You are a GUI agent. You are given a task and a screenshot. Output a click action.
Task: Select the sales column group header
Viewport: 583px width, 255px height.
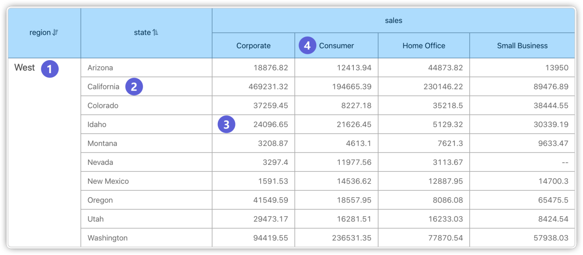393,21
